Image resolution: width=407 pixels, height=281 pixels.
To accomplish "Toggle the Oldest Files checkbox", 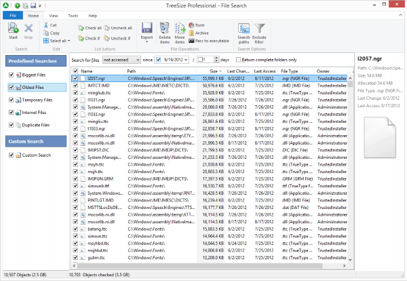I will click(11, 88).
